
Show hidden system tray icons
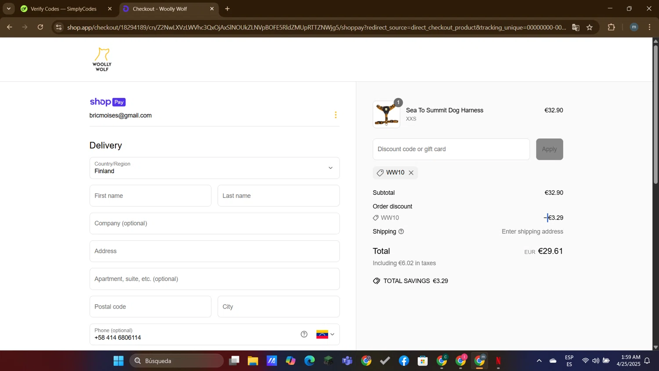point(539,361)
